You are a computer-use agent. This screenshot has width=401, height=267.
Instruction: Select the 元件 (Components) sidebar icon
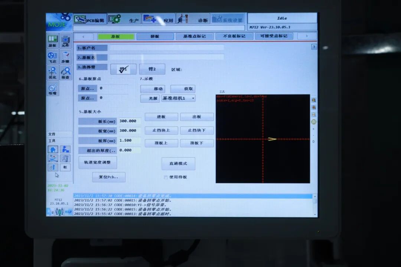65,40
